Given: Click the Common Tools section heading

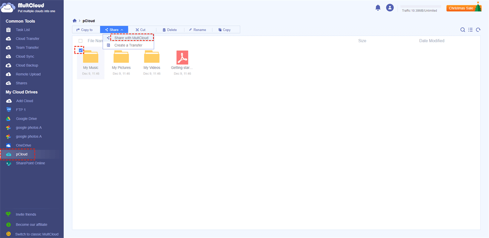Looking at the screenshot, I should (x=20, y=21).
